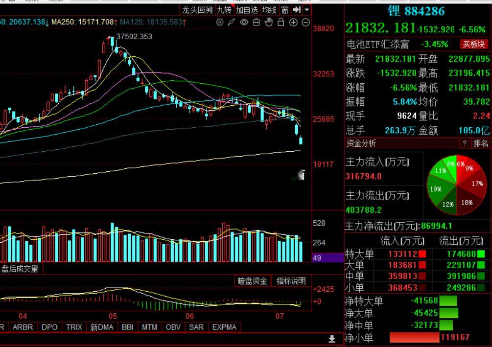
Task: Open the toolbox icon above chart
Action: click(257, 23)
